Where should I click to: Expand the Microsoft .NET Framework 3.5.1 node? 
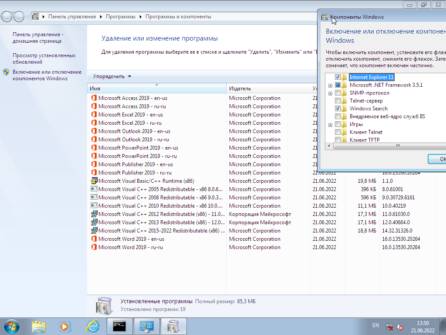pos(330,85)
